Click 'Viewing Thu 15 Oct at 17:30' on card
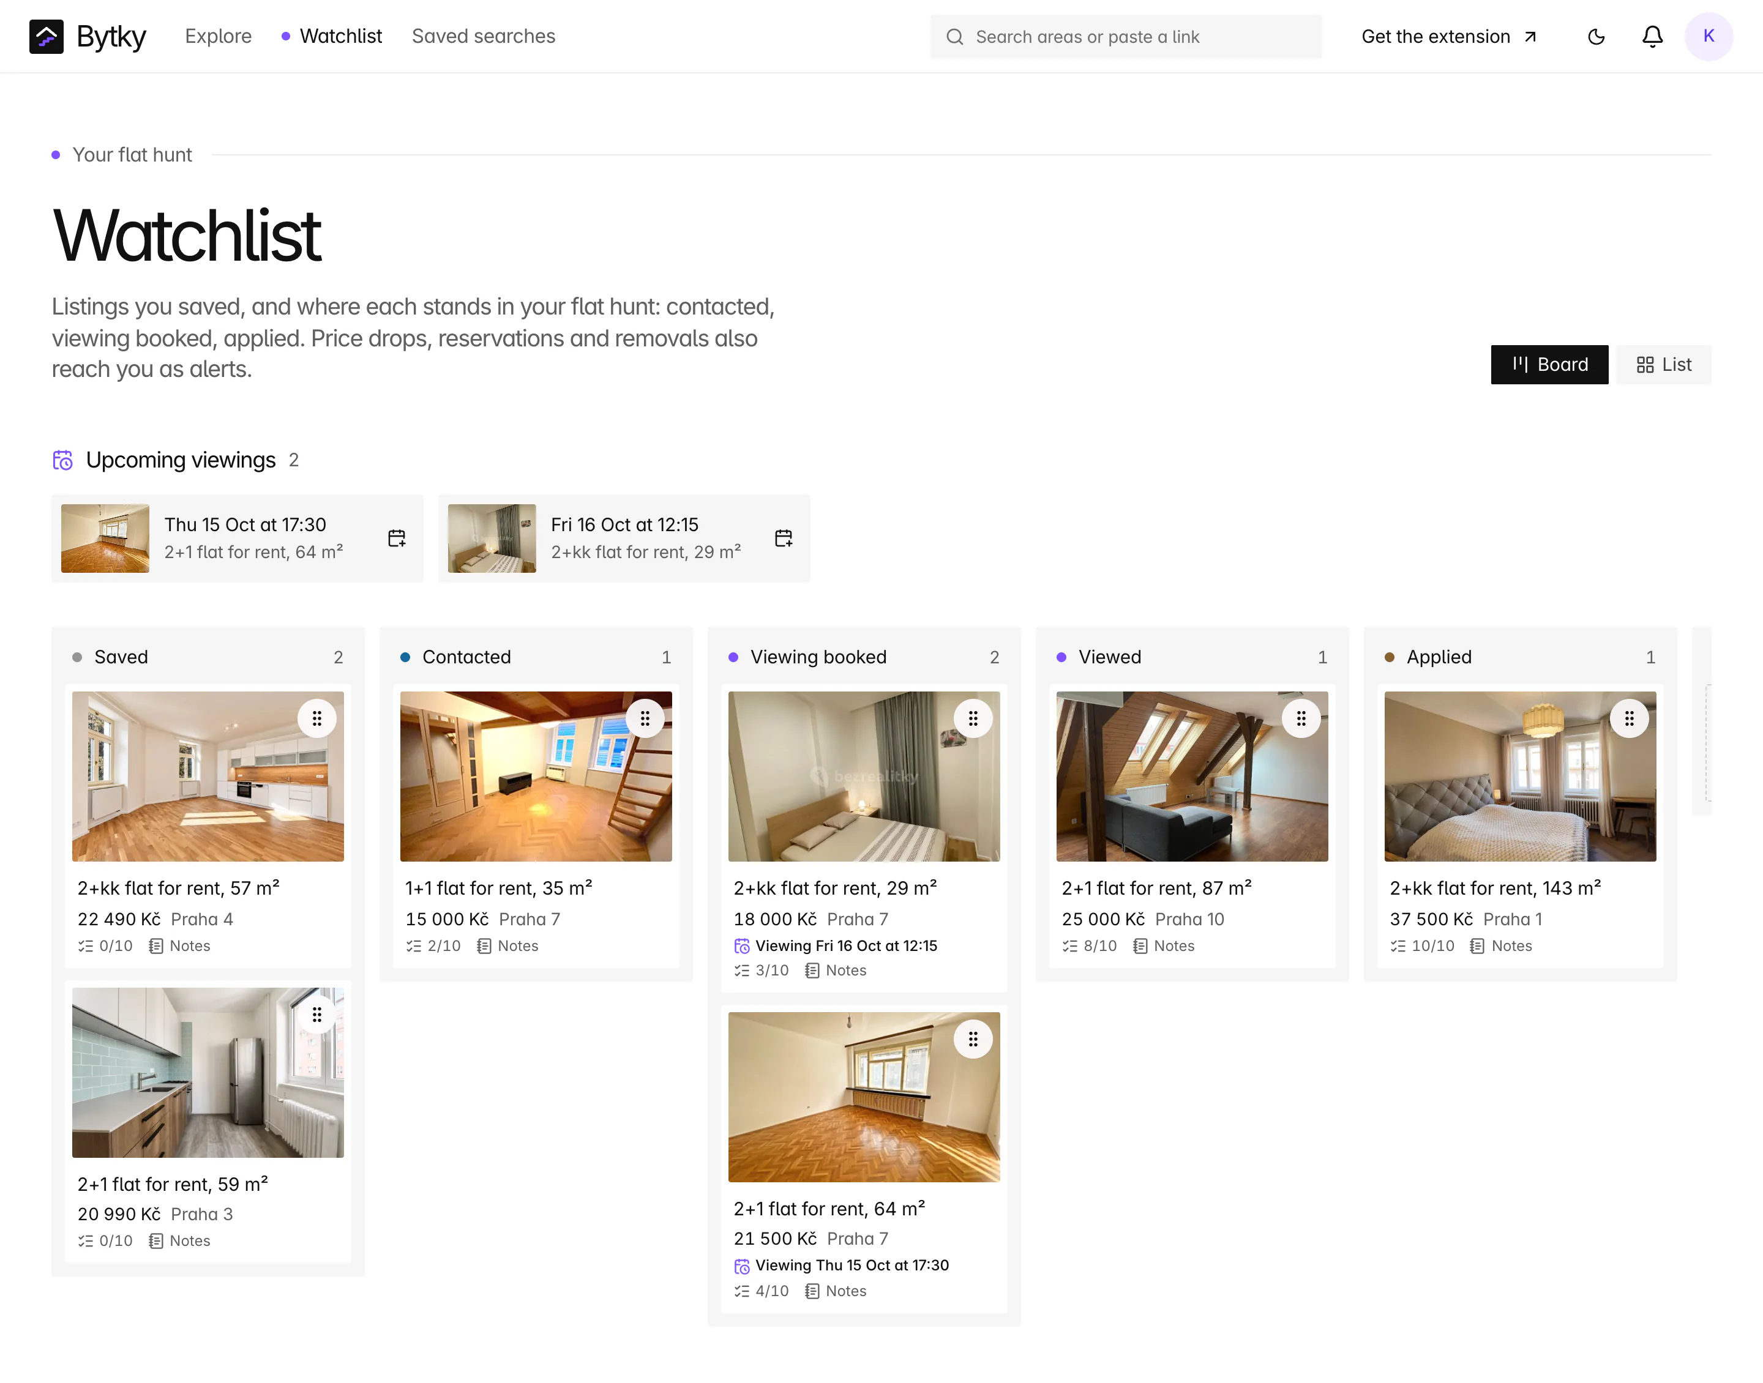Screen dimensions: 1763x1383 pos(842,1266)
